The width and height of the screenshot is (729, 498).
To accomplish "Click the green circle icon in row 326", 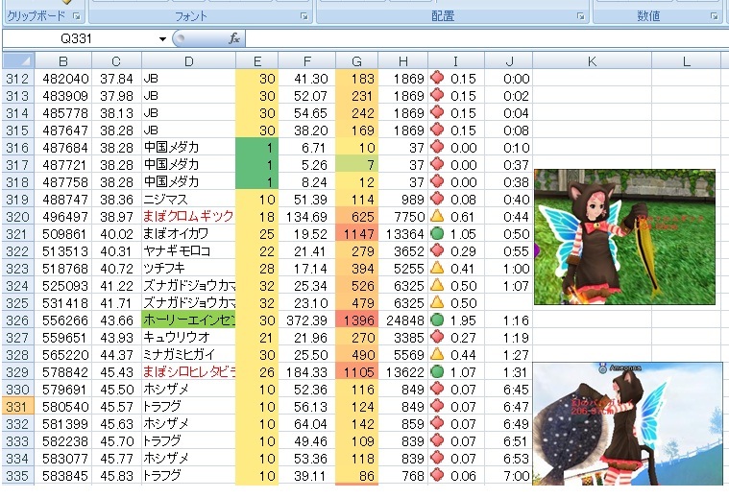I will click(437, 320).
